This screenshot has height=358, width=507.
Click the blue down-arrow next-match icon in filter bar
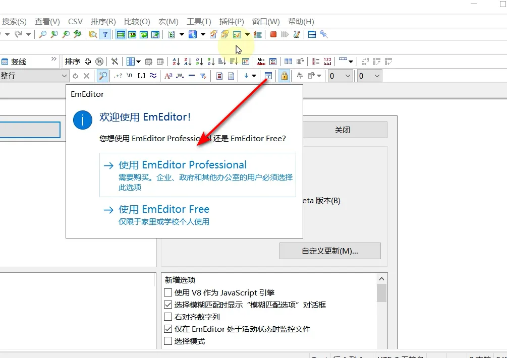coord(246,76)
